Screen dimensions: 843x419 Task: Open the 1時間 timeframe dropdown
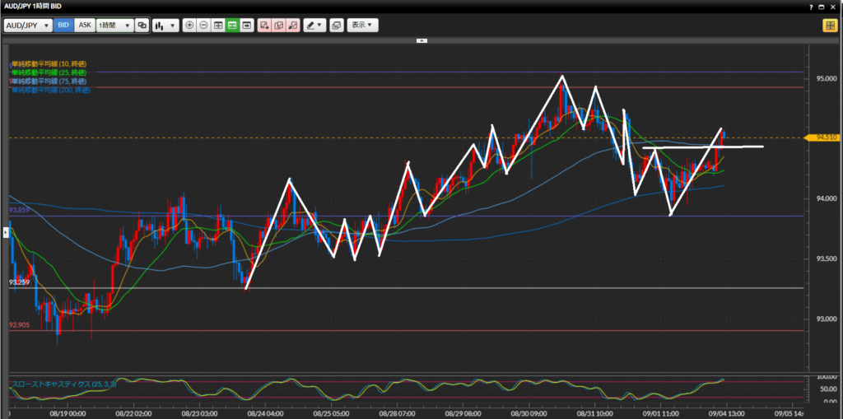114,26
